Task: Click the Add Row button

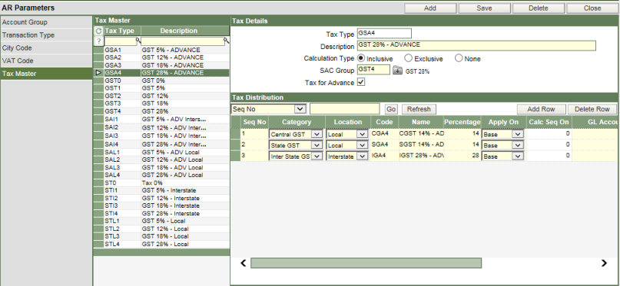Action: point(542,109)
